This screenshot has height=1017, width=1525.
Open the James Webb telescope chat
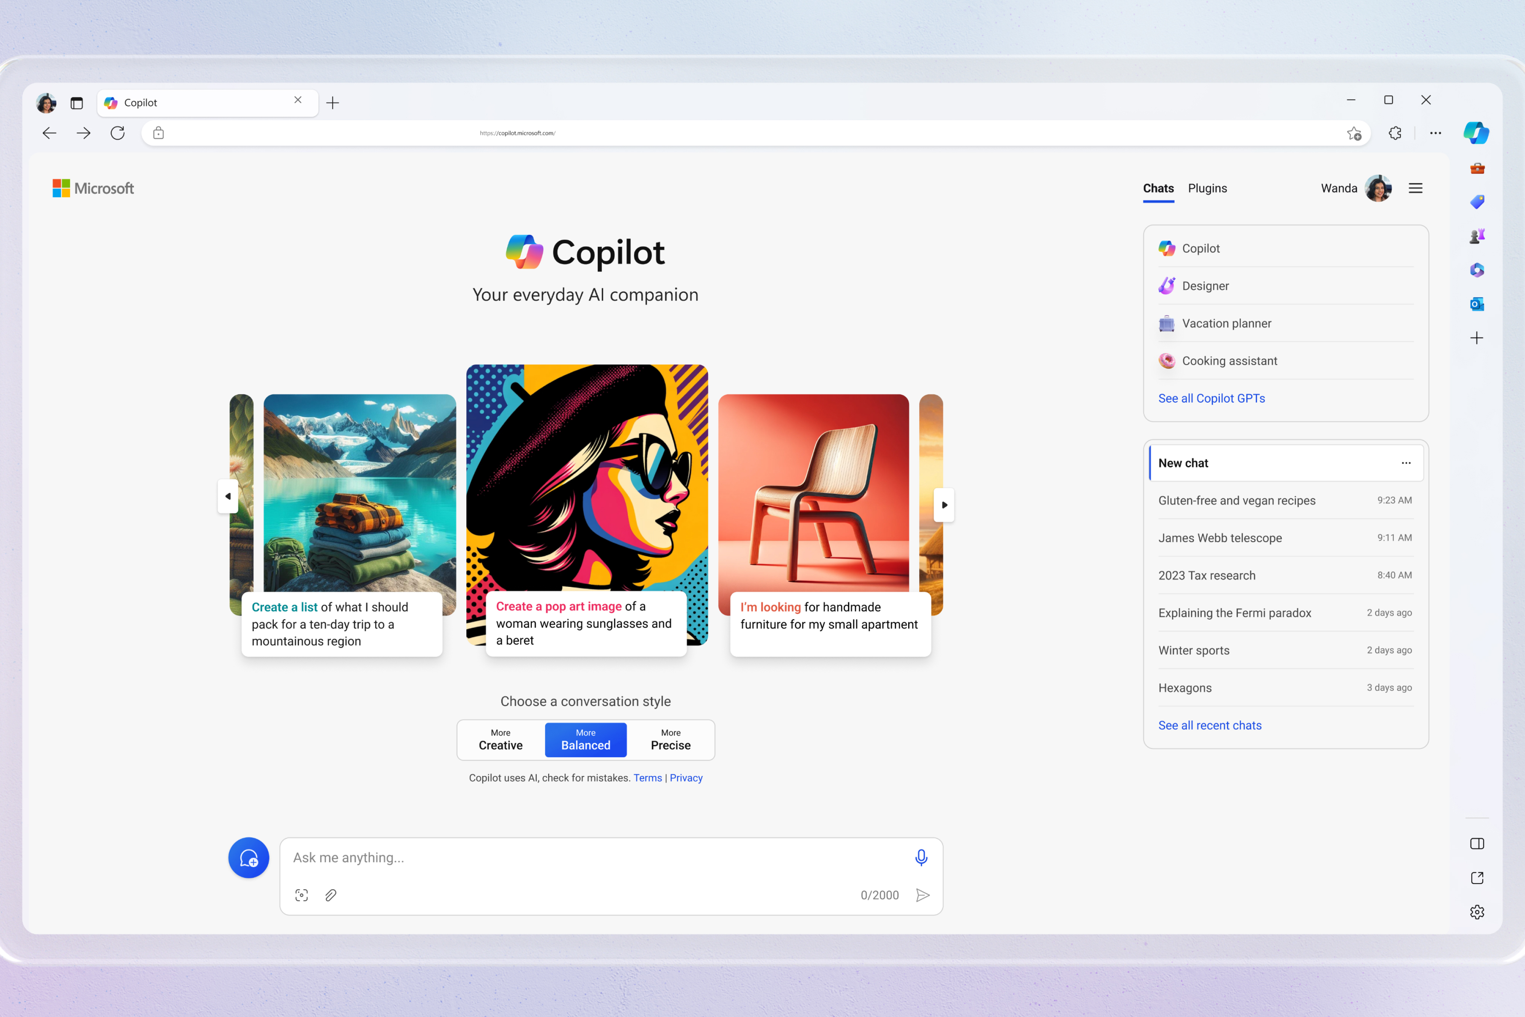tap(1220, 537)
